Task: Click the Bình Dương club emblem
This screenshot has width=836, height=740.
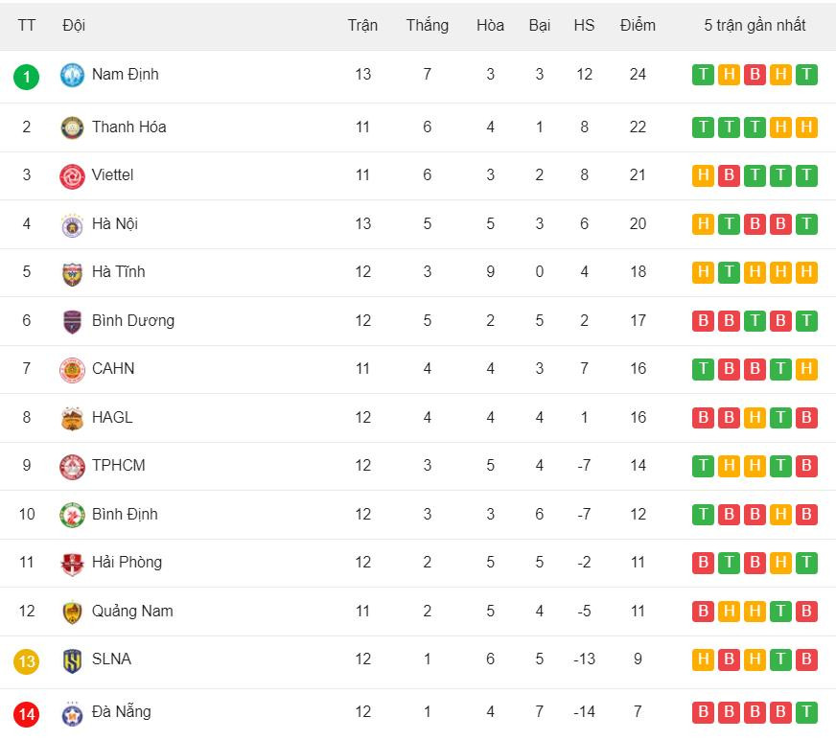Action: 72,321
